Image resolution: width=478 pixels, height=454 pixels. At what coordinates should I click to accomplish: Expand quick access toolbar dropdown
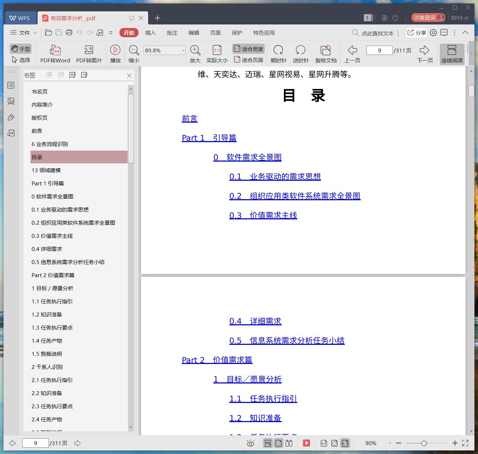coord(111,33)
